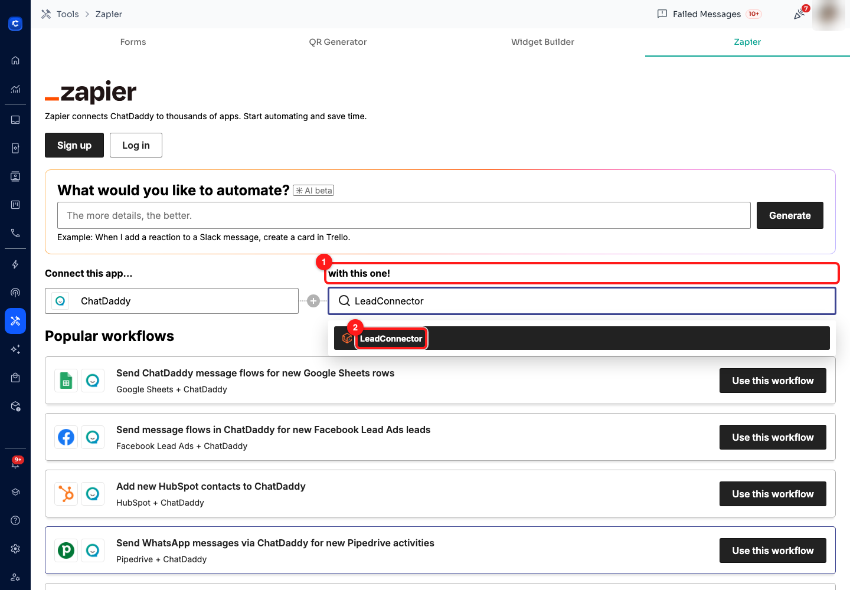Switch to the Widget Builder tab
The height and width of the screenshot is (590, 850).
pyautogui.click(x=542, y=42)
